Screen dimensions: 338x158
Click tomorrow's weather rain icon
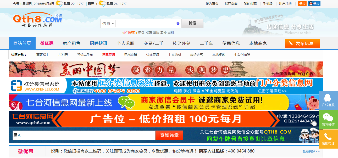(x=102, y=4)
